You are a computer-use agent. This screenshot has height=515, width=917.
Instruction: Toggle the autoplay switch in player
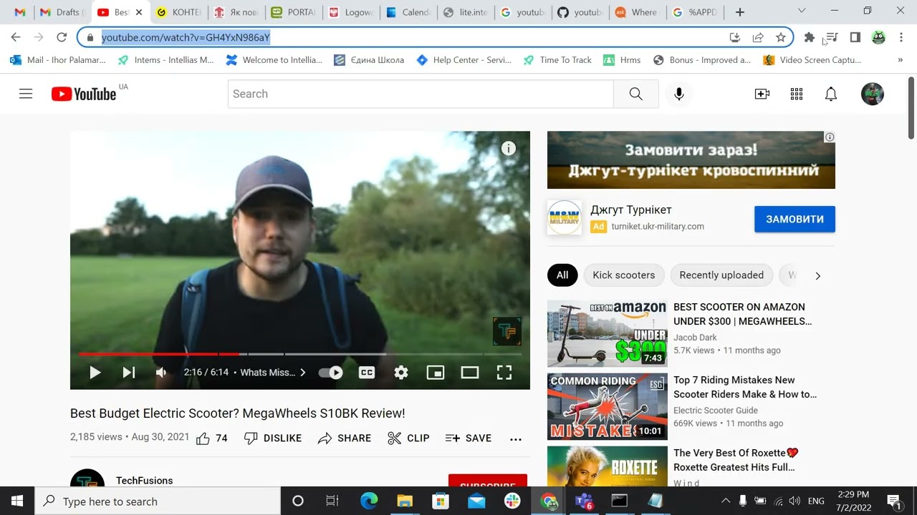click(330, 372)
